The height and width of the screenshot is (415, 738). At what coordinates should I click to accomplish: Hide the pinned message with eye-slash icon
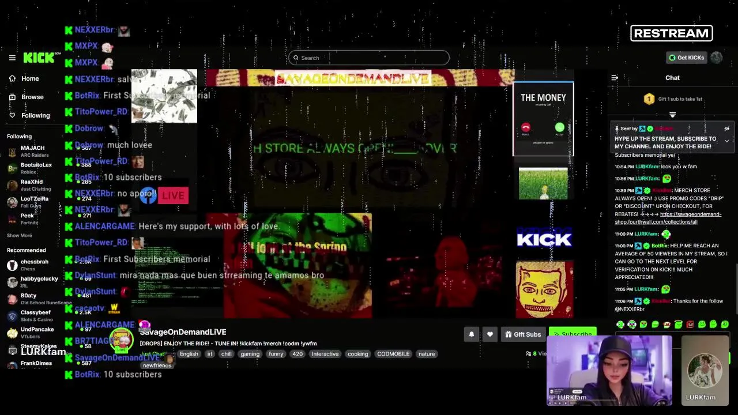(726, 129)
